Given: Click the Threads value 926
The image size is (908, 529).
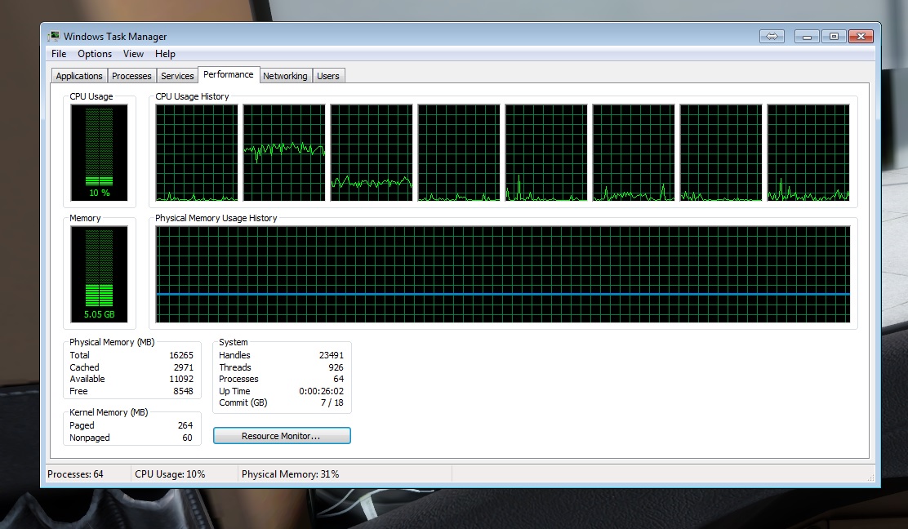Looking at the screenshot, I should click(x=336, y=367).
